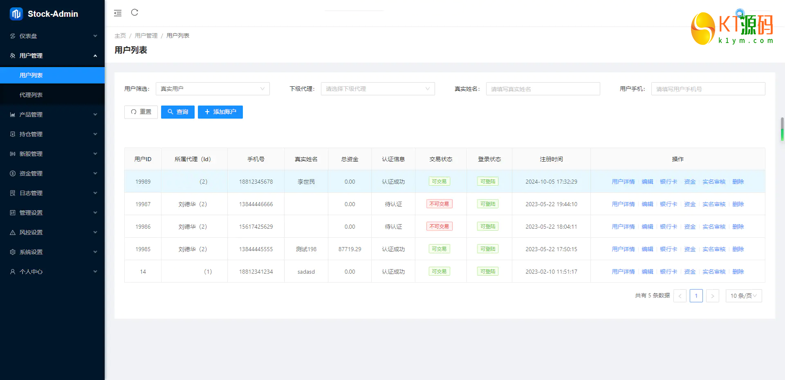Expand the 资金管理 menu chevron
Viewport: 785px width, 380px height.
click(95, 173)
